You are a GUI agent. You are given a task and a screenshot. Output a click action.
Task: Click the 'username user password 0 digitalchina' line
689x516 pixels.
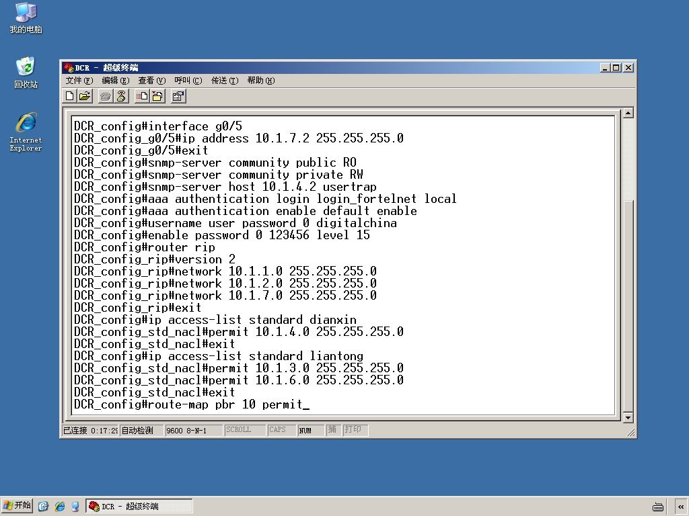pos(235,223)
